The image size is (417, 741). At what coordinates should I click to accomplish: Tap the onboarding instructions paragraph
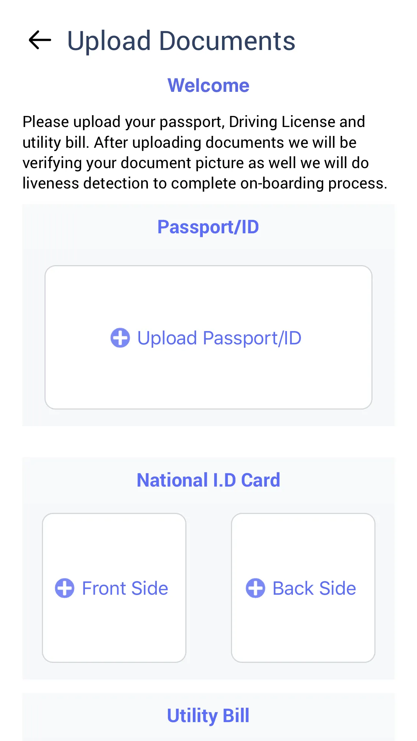tap(205, 153)
